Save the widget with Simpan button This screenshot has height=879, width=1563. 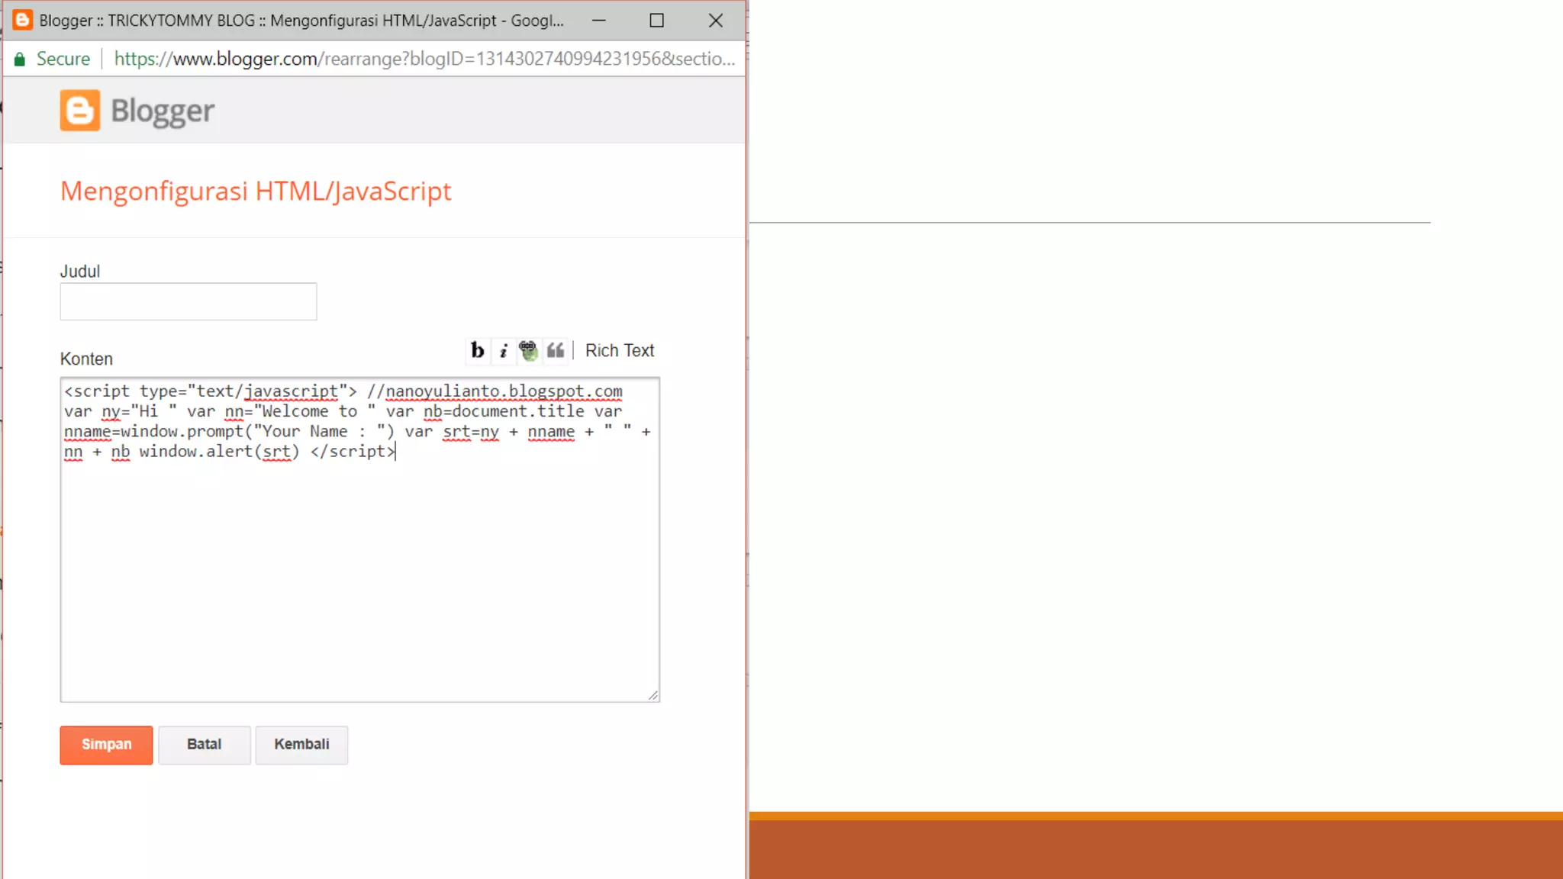tap(106, 745)
